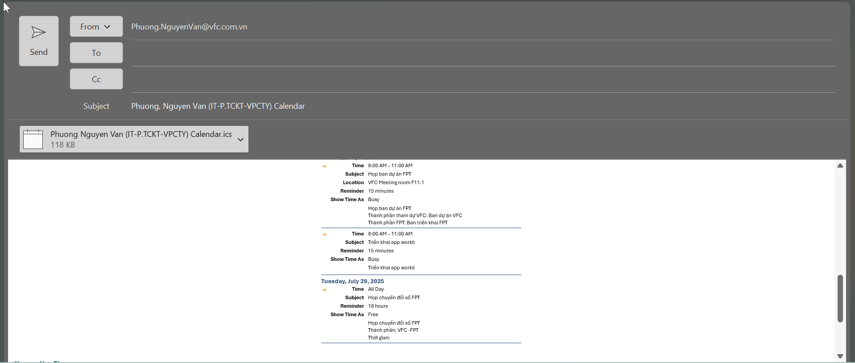The image size is (855, 363).
Task: Click the Send paper-plane icon
Action: 38,33
